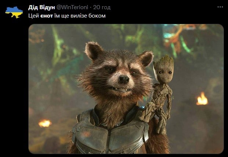The width and height of the screenshot is (228, 157).
Task: Click Baby Groot's head in the photo
Action: tap(164, 69)
